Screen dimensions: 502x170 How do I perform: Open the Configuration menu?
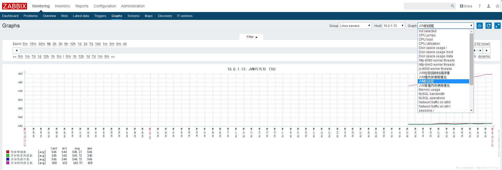coord(105,6)
